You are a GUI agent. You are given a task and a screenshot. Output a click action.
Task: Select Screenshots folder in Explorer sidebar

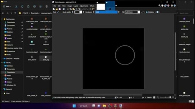click(10, 51)
